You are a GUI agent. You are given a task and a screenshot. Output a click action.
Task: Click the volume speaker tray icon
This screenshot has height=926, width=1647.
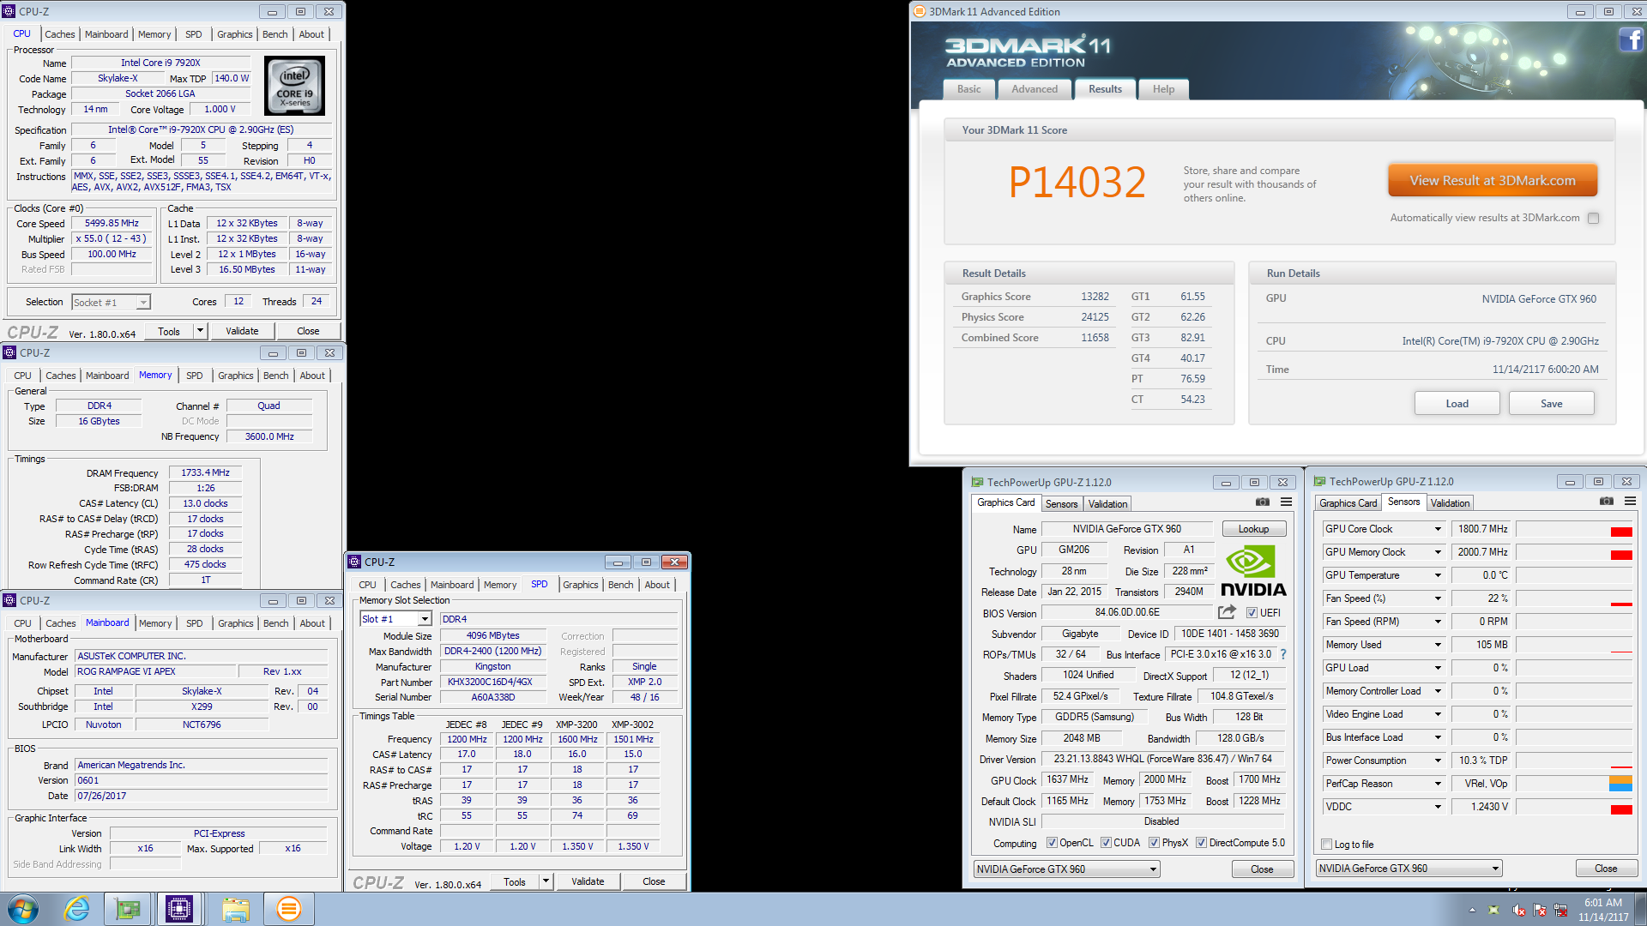(x=1518, y=910)
